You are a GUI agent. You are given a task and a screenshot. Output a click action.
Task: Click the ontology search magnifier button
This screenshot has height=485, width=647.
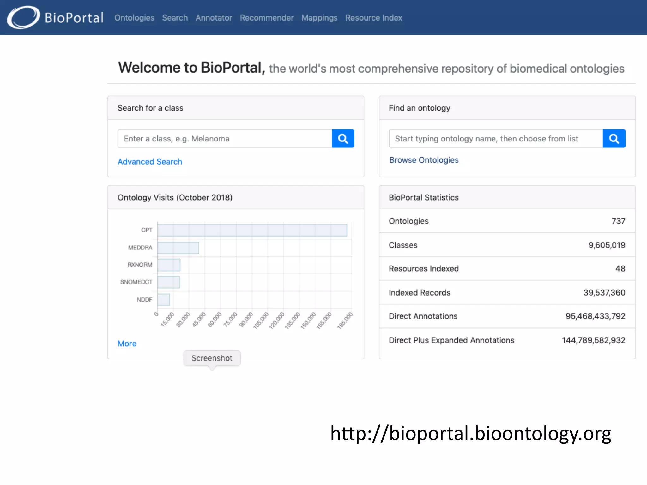pyautogui.click(x=614, y=138)
